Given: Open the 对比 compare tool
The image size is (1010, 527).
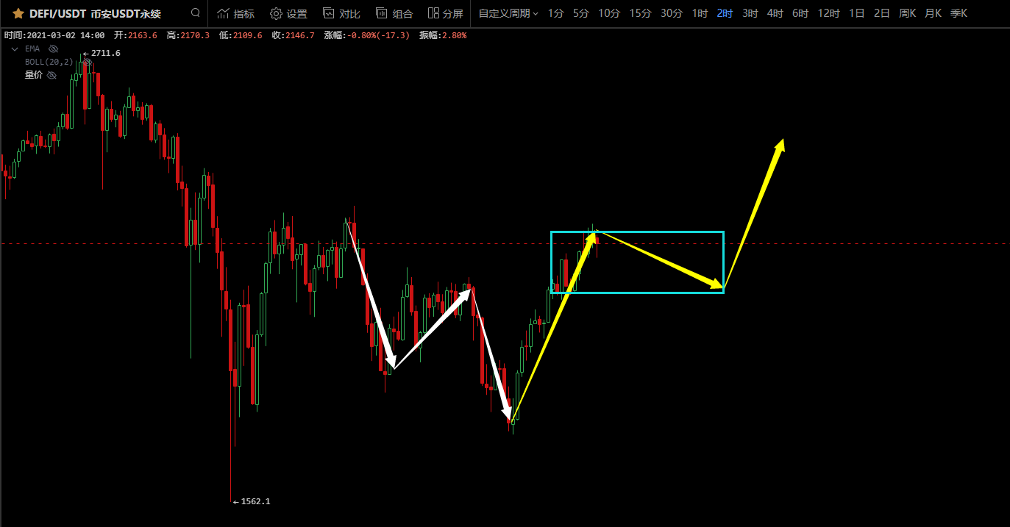Looking at the screenshot, I should point(341,13).
